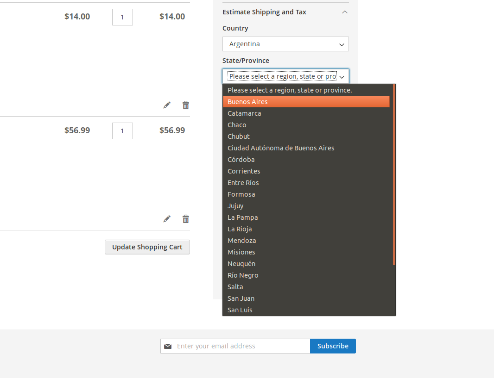This screenshot has width=494, height=378.
Task: Focus the email address input field
Action: coord(235,346)
